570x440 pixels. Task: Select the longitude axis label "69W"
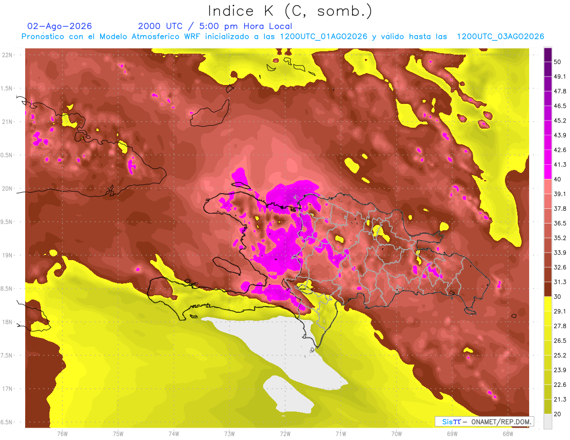coord(452,434)
